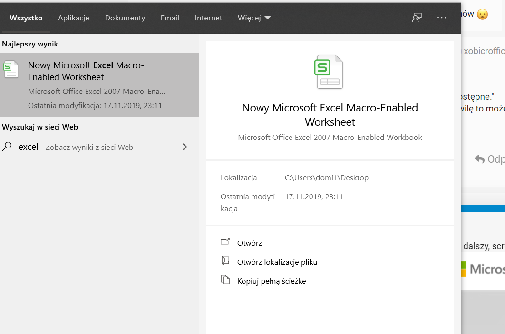The height and width of the screenshot is (334, 505).
Task: Click the Wyszukaj w sieci Web heading
Action: [40, 127]
